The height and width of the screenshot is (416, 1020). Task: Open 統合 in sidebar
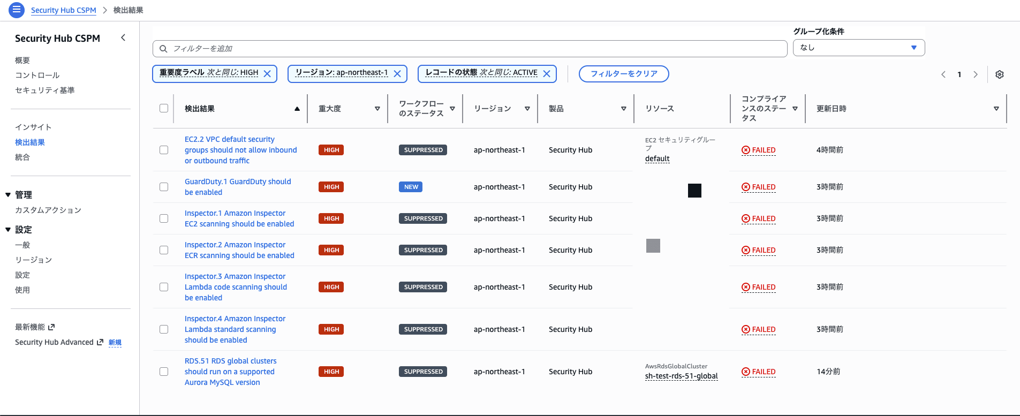tap(22, 157)
